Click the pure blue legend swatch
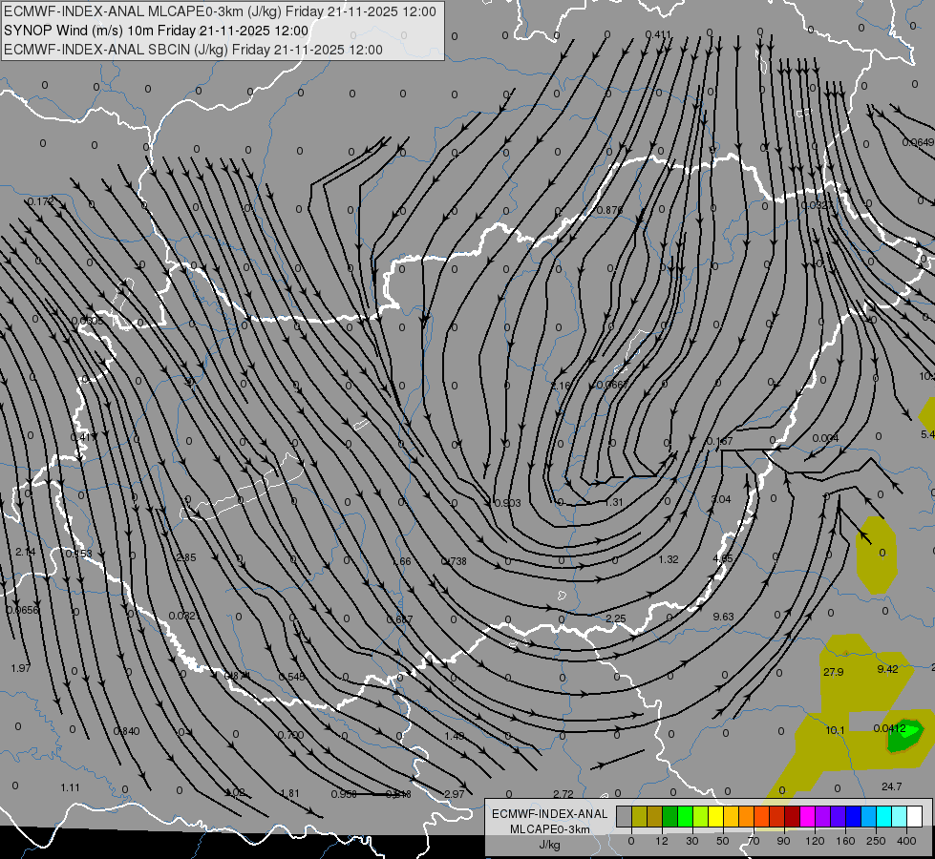The width and height of the screenshot is (935, 859). point(853,816)
